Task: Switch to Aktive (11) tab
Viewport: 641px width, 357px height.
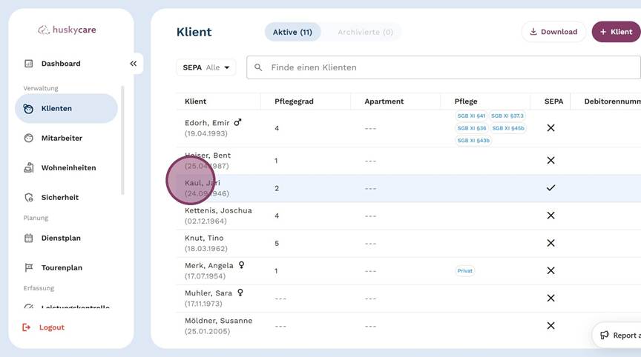Action: (292, 32)
